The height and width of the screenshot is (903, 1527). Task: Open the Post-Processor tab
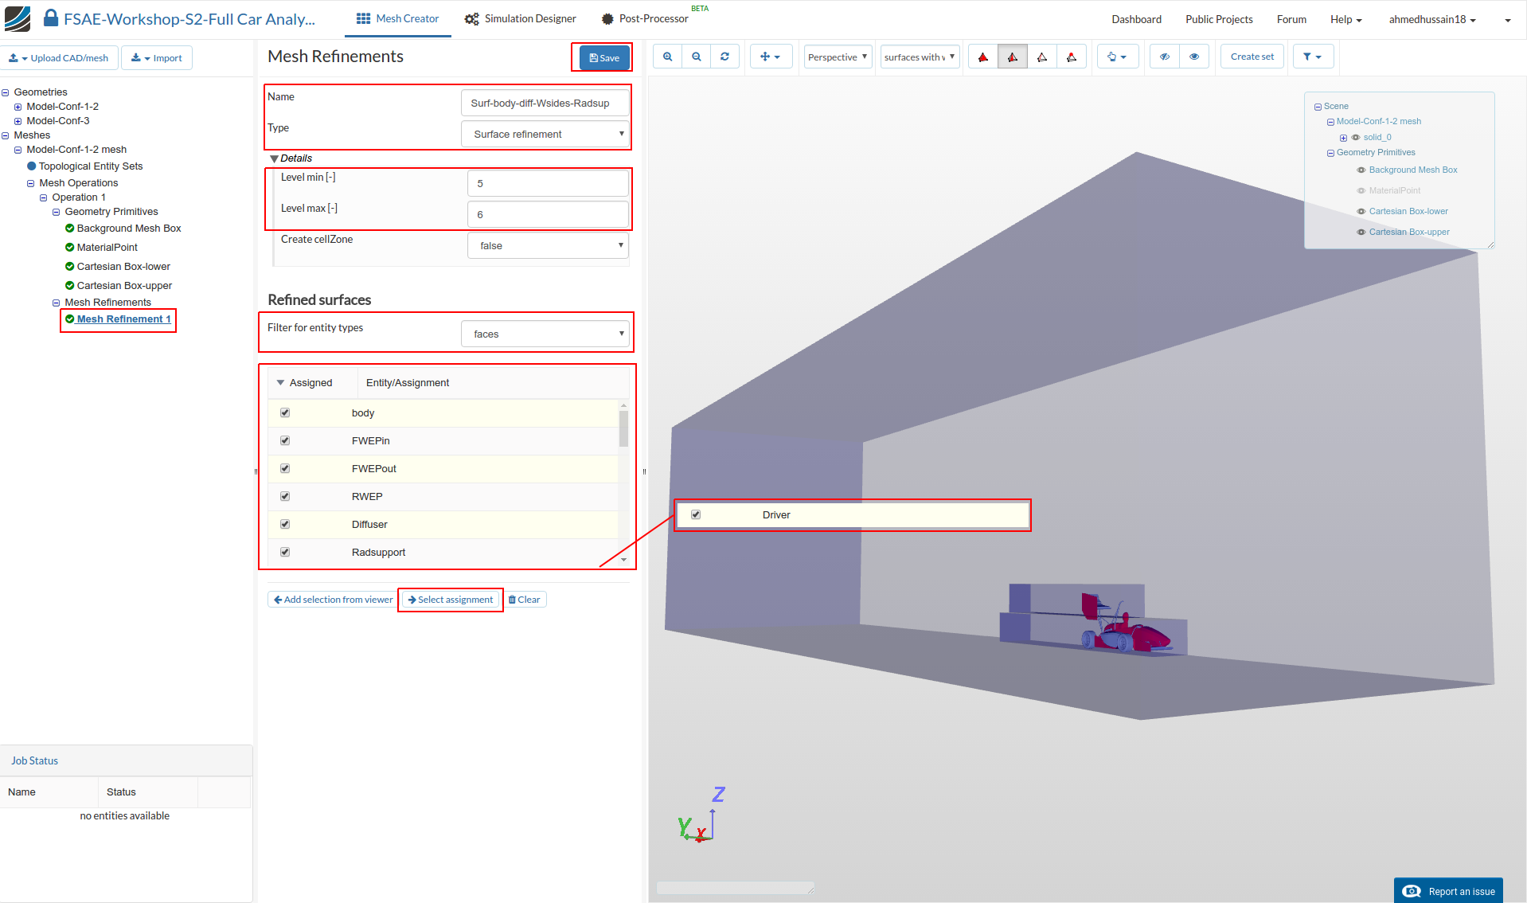[645, 19]
